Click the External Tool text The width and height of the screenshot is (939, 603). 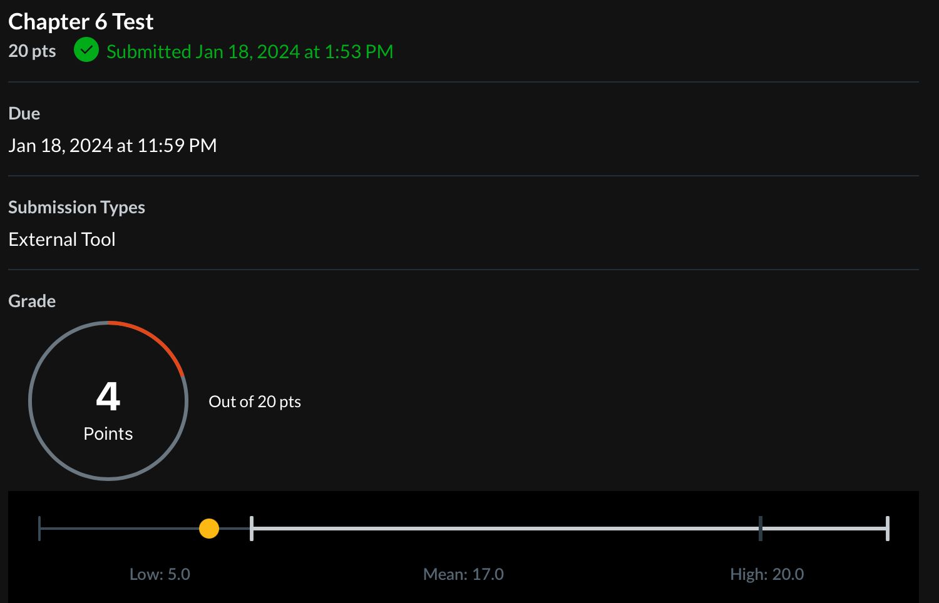[x=62, y=239]
